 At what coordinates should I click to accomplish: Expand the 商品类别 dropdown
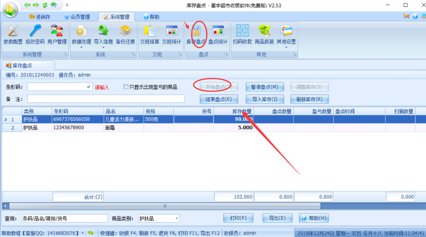pyautogui.click(x=177, y=218)
